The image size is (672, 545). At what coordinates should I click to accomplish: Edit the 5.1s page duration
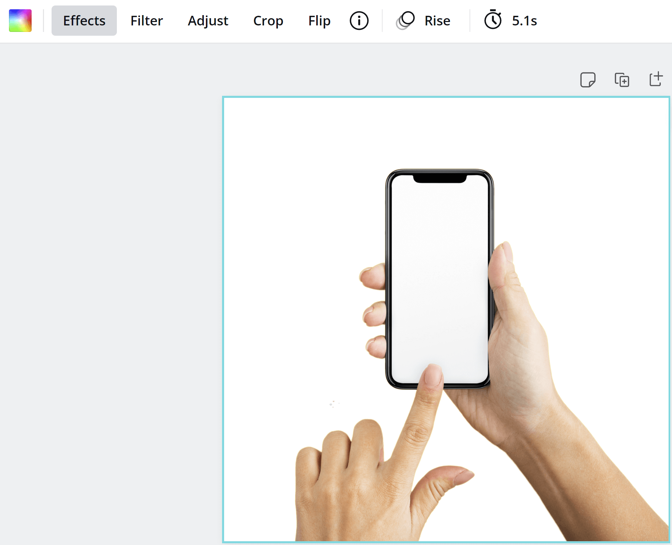[x=524, y=21]
